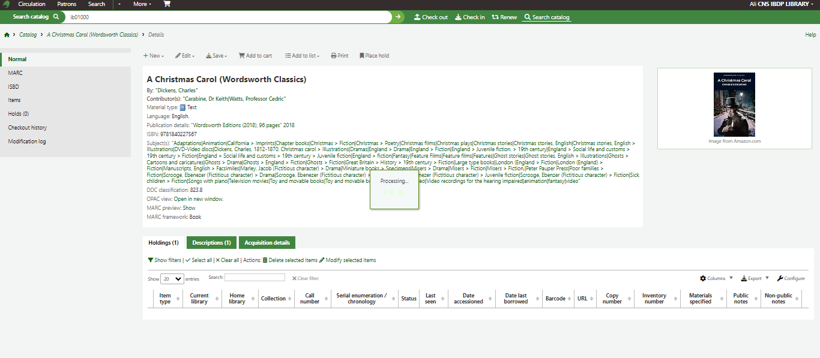The width and height of the screenshot is (820, 358).
Task: Open entries-per-page dropdown showing 20
Action: (x=172, y=278)
